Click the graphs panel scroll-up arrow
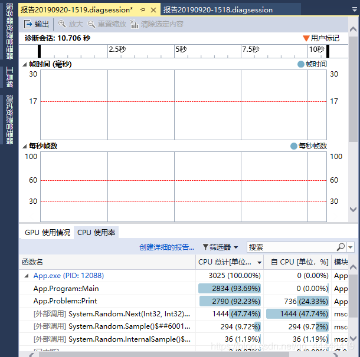360x357 pixels. (x=353, y=29)
